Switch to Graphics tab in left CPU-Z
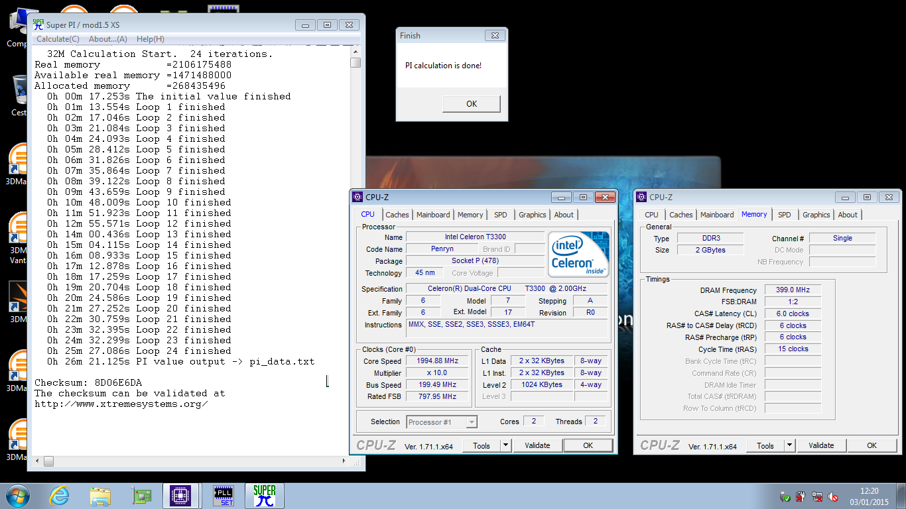The width and height of the screenshot is (906, 509). click(532, 215)
